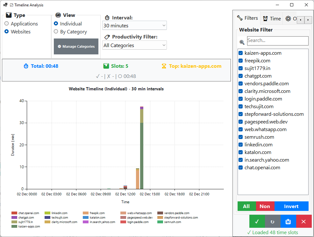Click the red X close button
314x237 pixels.
(304, 221)
